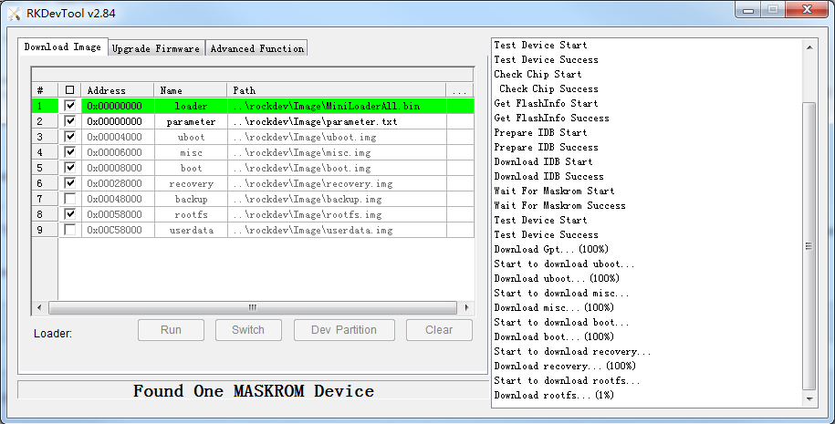Screen dimensions: 835x424
Task: Click the right arrow of table horizontal scrollbar
Action: click(466, 307)
